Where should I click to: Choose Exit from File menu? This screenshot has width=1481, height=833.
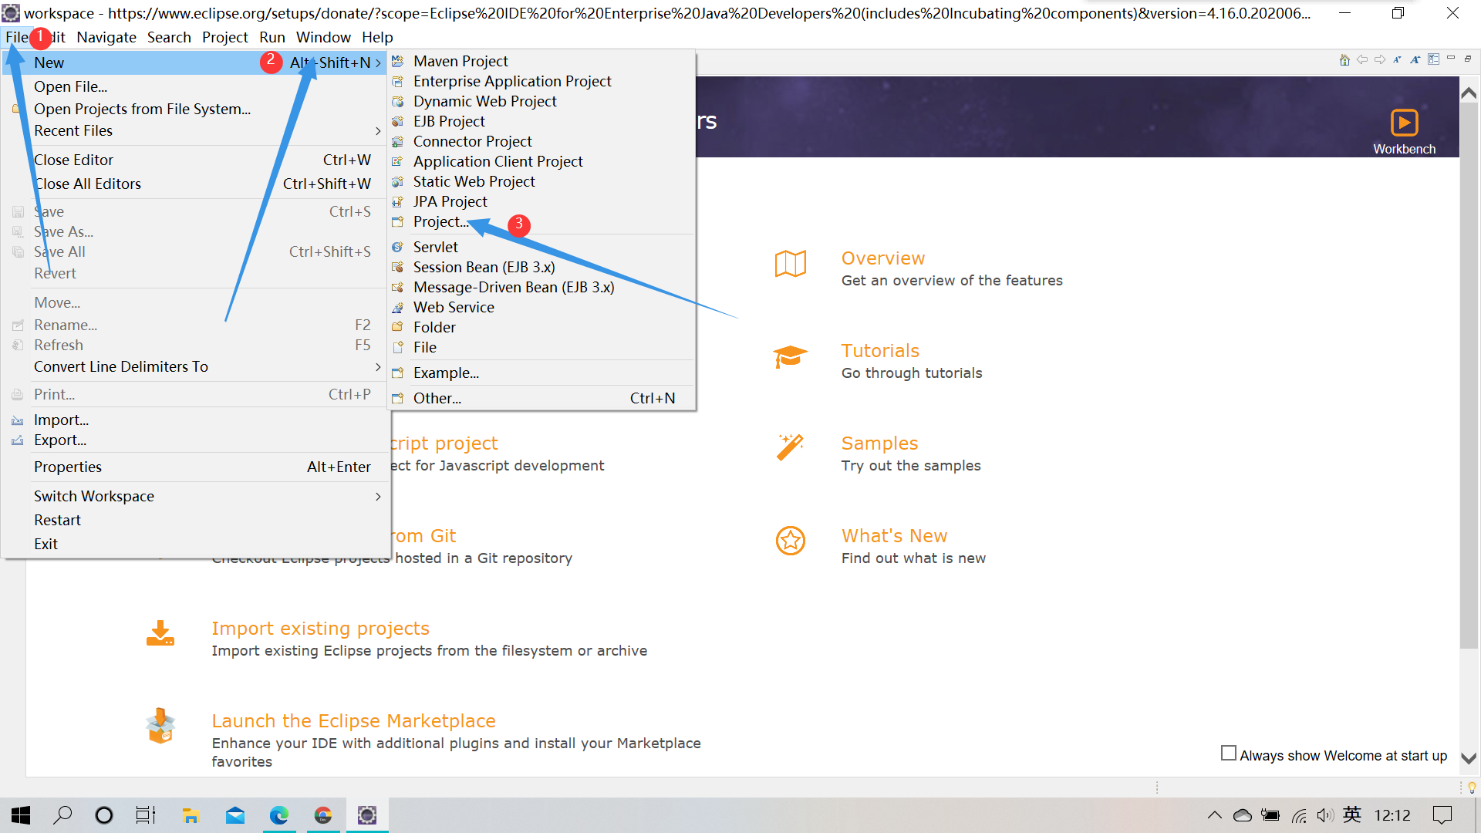tap(46, 545)
